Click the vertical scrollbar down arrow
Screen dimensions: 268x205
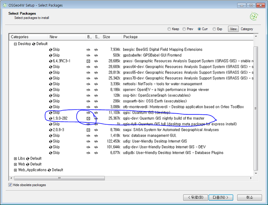(256, 173)
